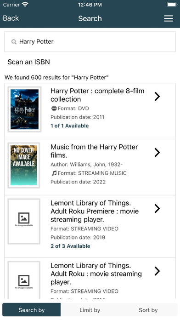Tap the magnifying glass search icon
Screen dimensions: 180x320
tap(14, 42)
